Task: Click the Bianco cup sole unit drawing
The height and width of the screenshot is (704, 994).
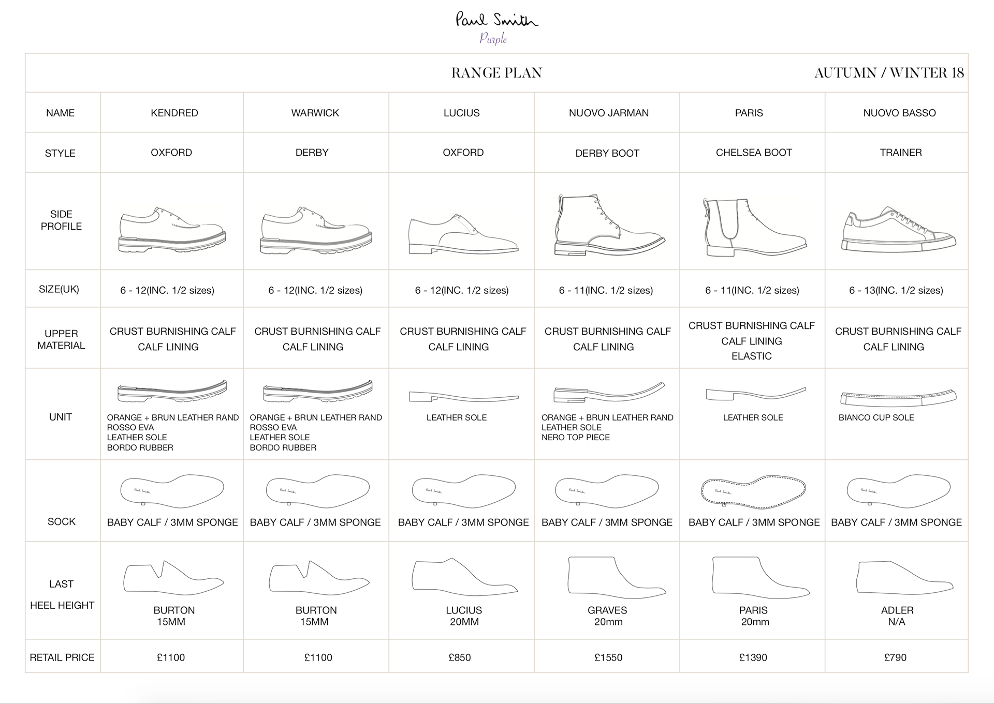Action: pyautogui.click(x=898, y=397)
